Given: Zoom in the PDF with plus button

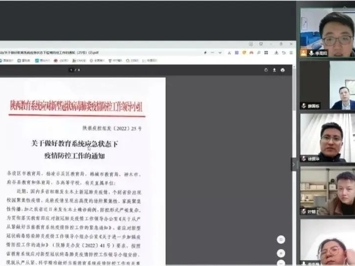Looking at the screenshot, I should pyautogui.click(x=281, y=254).
